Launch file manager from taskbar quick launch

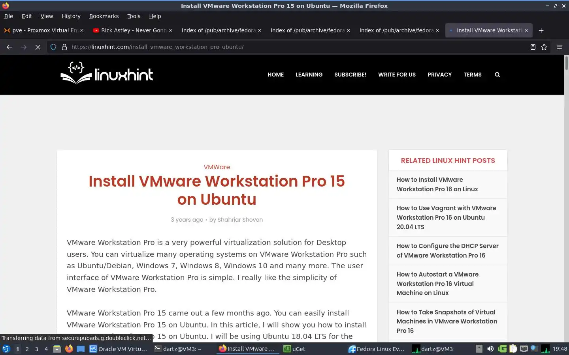click(57, 349)
